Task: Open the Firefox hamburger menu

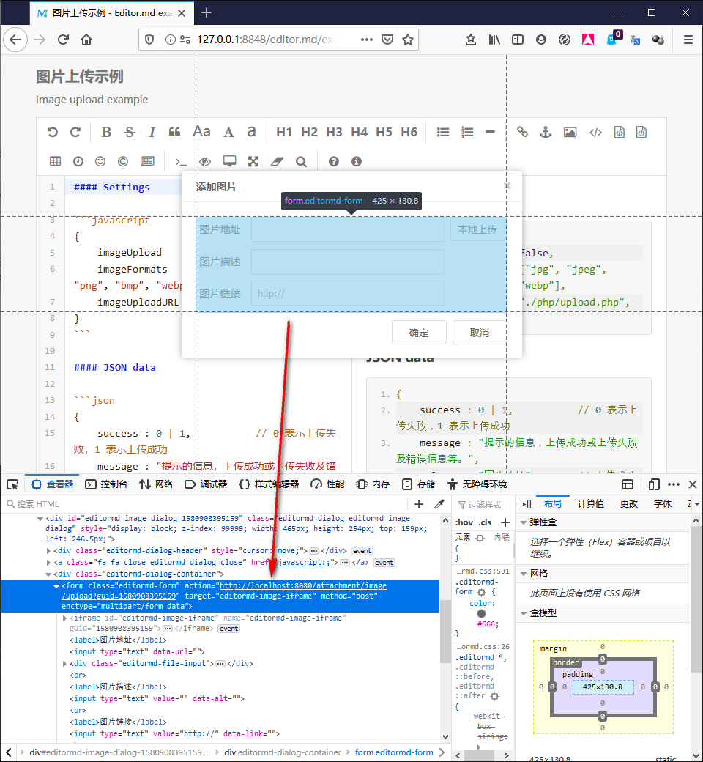Action: (687, 40)
